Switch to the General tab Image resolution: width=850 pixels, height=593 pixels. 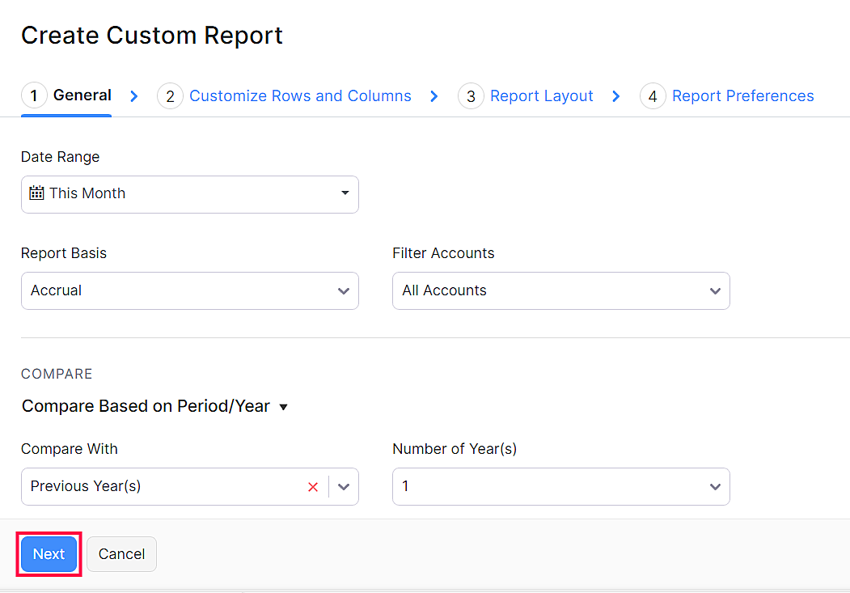(x=82, y=95)
